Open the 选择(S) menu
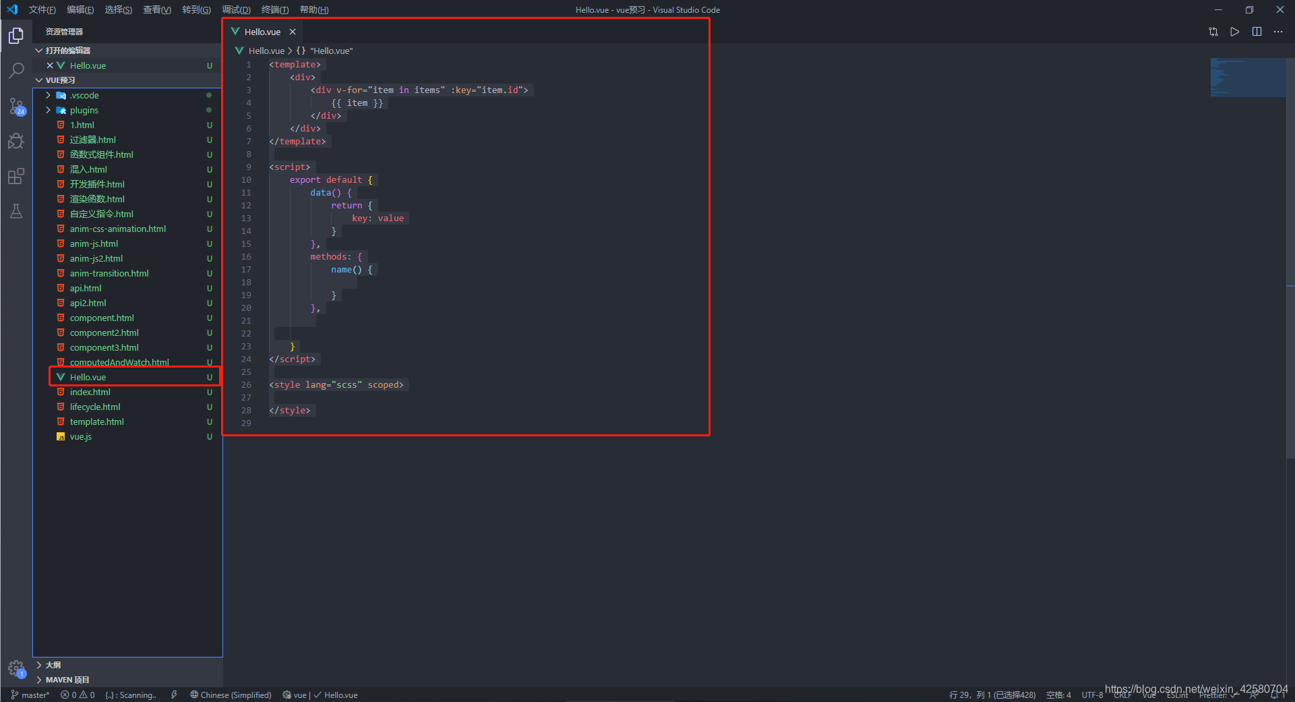Screen dimensions: 1295x702 coord(119,9)
